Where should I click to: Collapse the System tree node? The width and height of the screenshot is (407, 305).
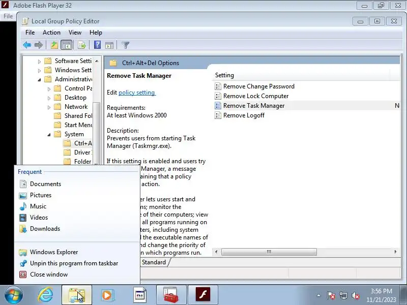pyautogui.click(x=49, y=135)
